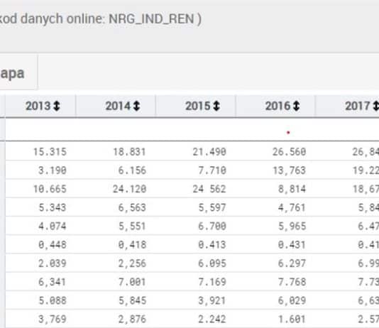This screenshot has width=379, height=328.
Task: Click the 2013 column header label
Action: [x=38, y=106]
